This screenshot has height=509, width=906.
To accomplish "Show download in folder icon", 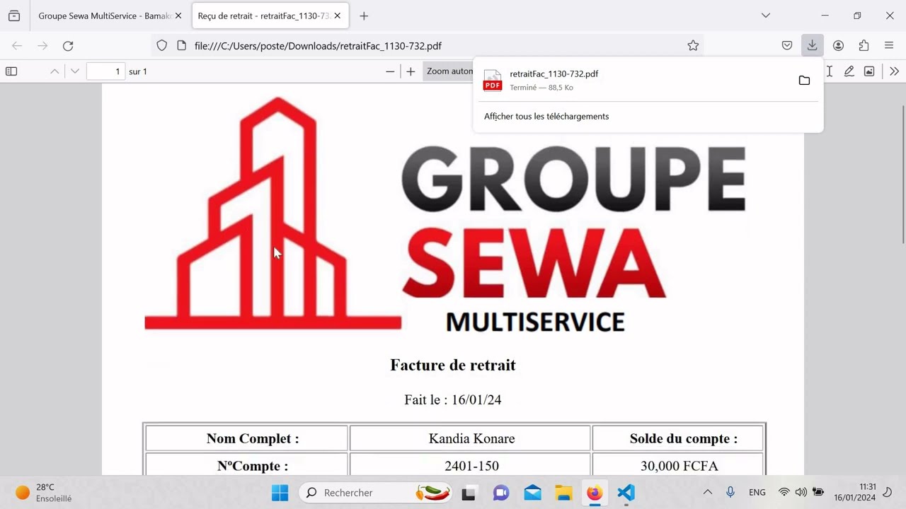I will pos(804,81).
